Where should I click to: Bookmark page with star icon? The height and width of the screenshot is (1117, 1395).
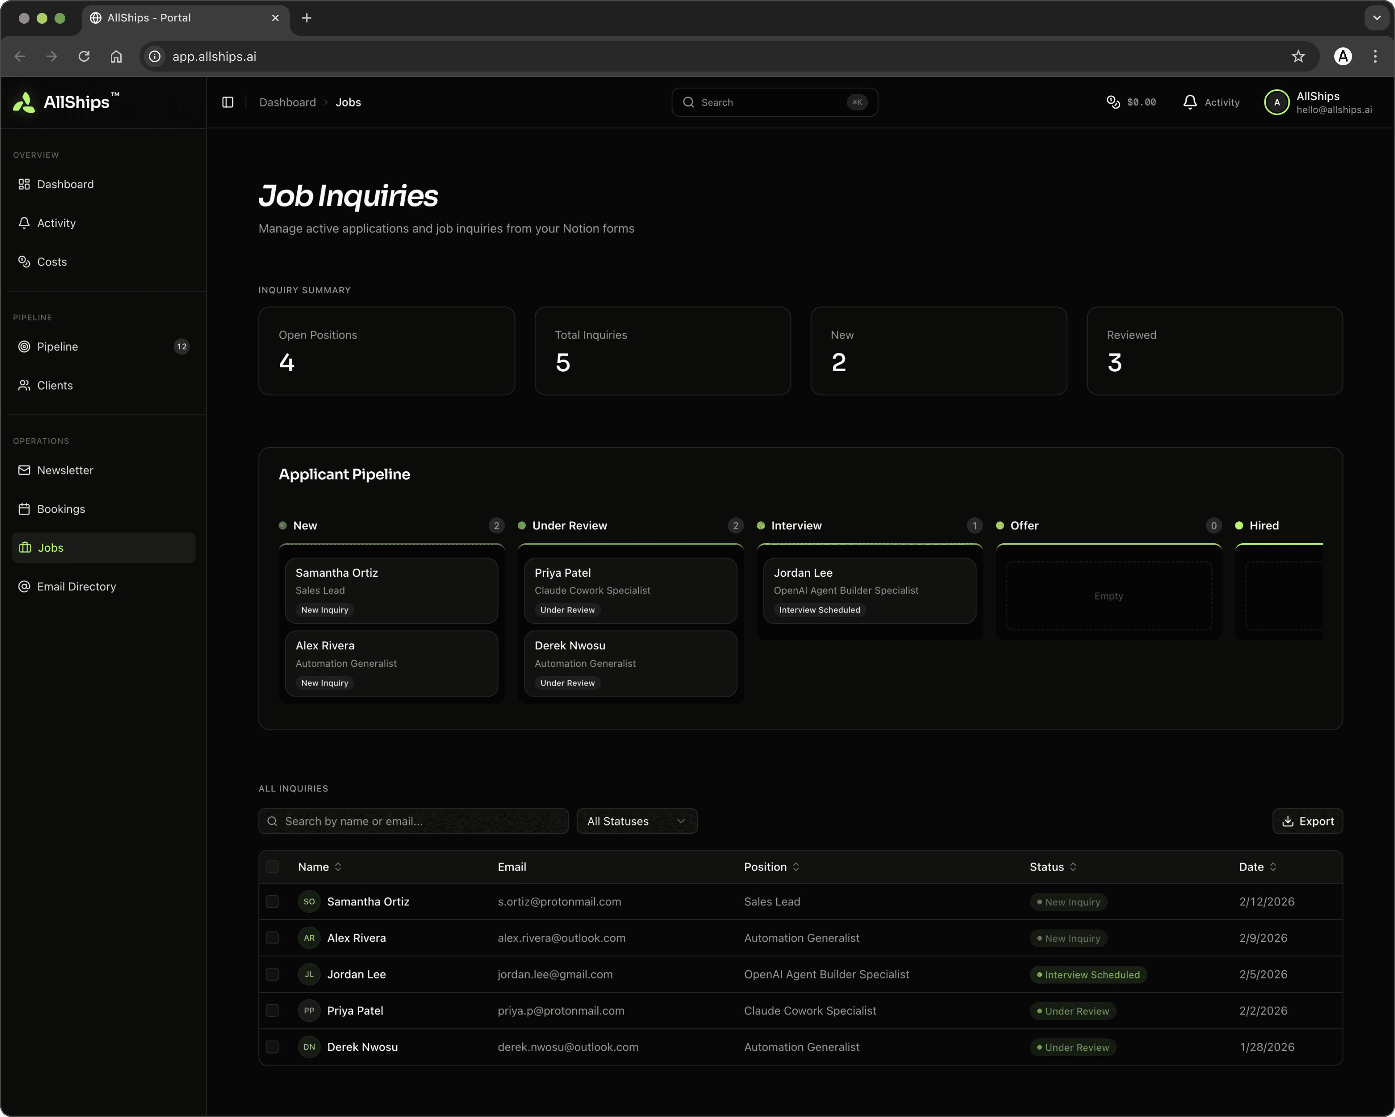click(1298, 56)
